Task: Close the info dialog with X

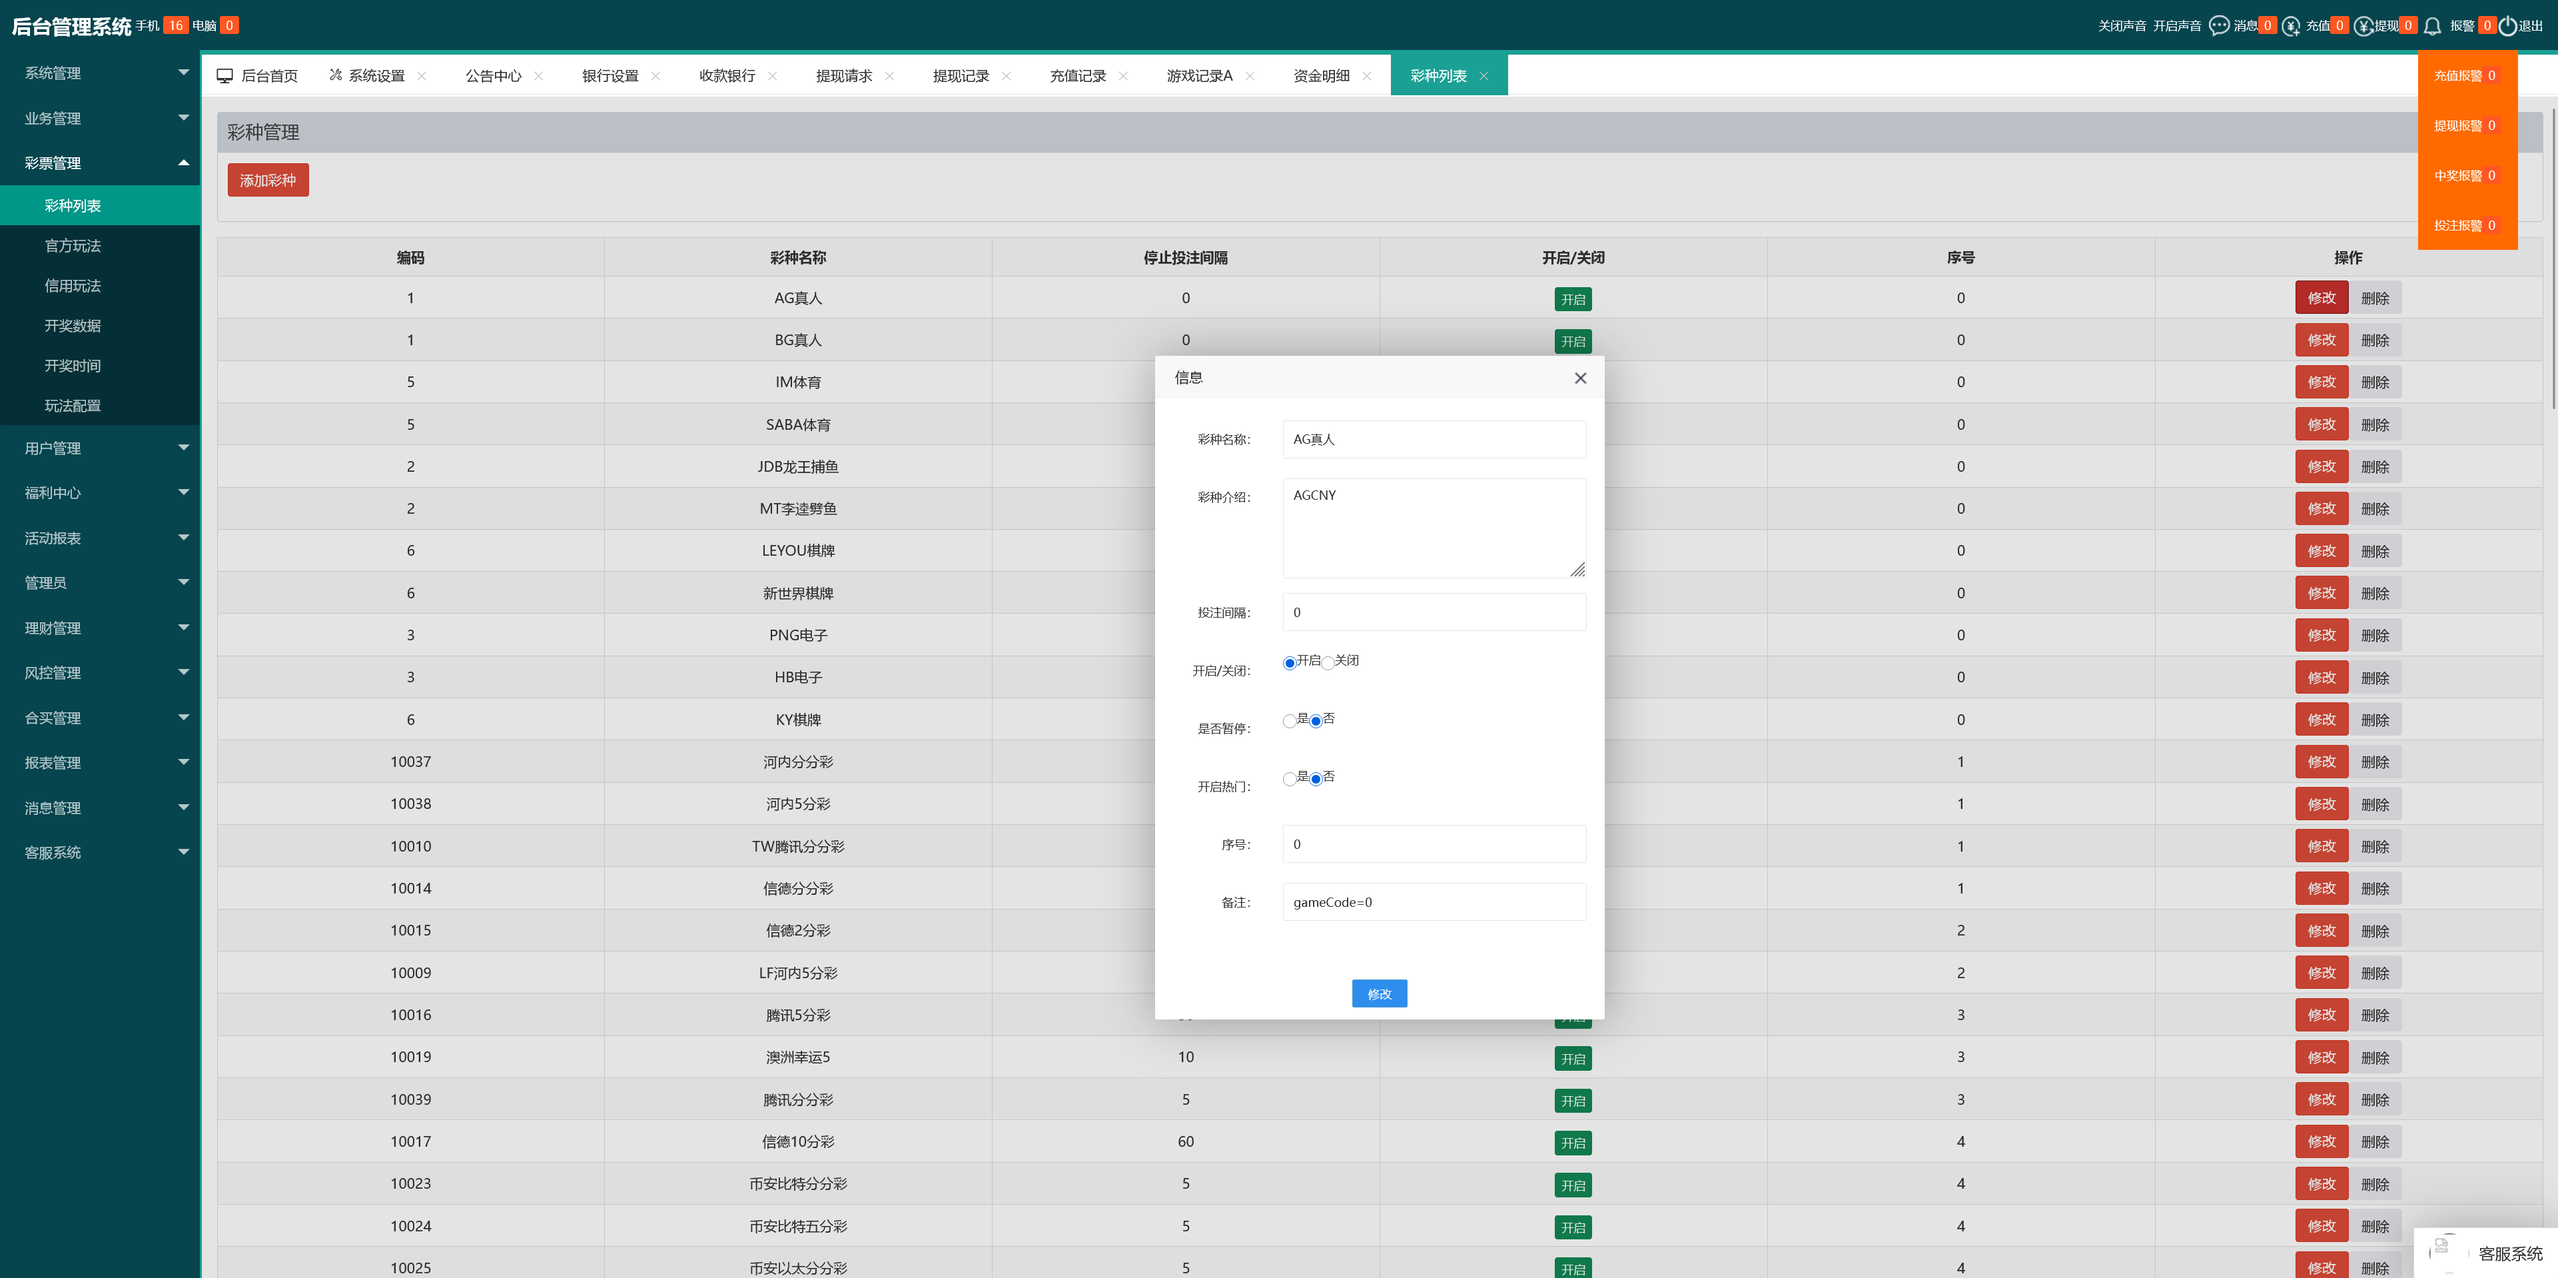Action: tap(1580, 378)
